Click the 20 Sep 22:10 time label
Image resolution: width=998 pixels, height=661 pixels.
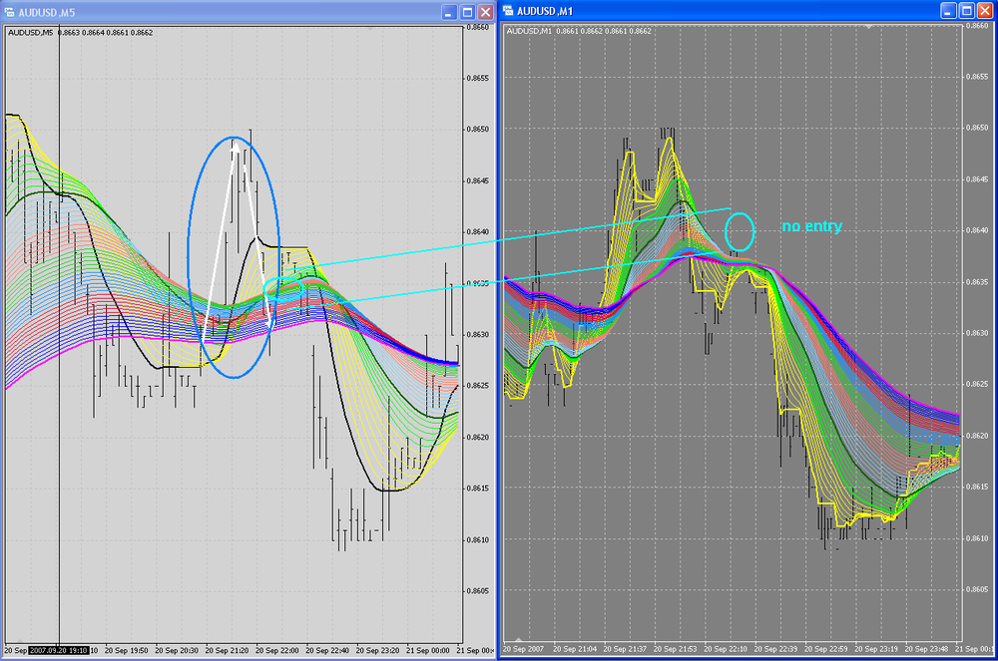pyautogui.click(x=726, y=649)
